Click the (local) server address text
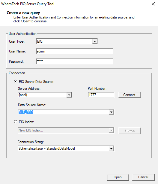The image size is (158, 184). coord(23,95)
